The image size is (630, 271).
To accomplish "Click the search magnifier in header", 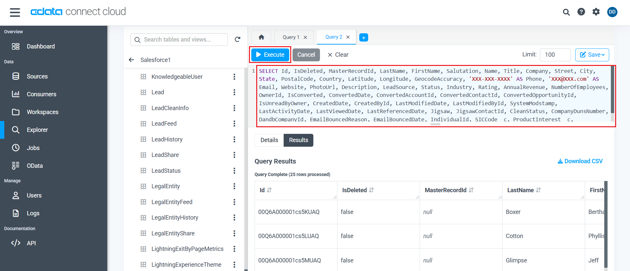I will (566, 12).
